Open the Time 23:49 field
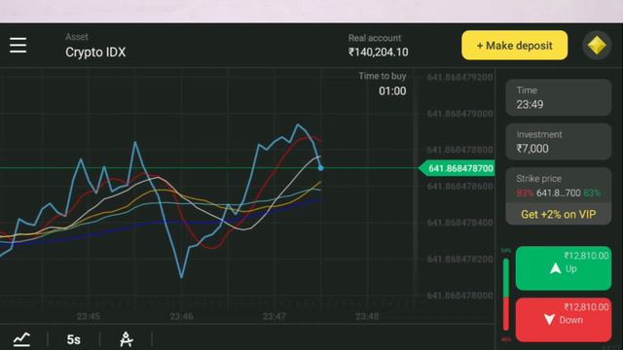This screenshot has width=623, height=350. click(x=558, y=97)
